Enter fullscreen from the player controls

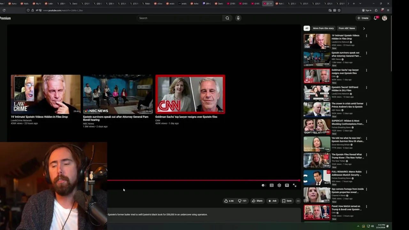tap(295, 185)
